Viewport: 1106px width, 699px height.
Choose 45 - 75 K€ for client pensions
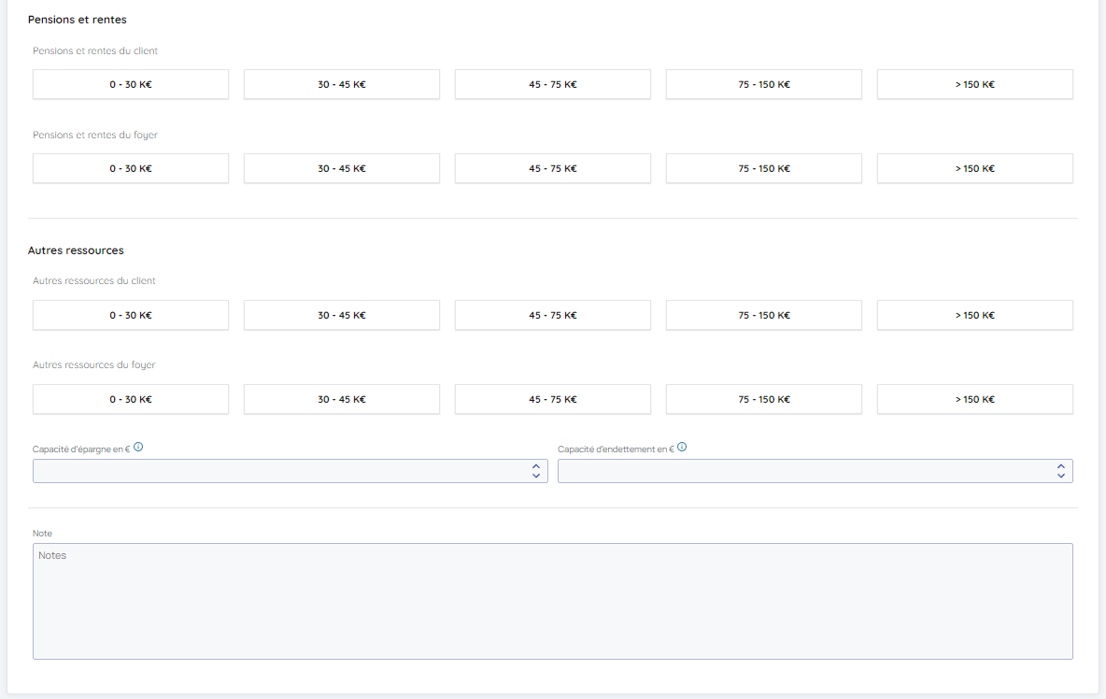pyautogui.click(x=552, y=84)
